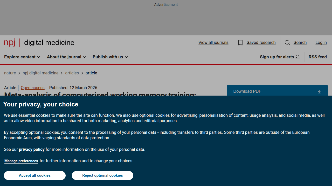Click the Download PDF arrow icon
Image resolution: width=332 pixels, height=186 pixels.
pos(319,92)
